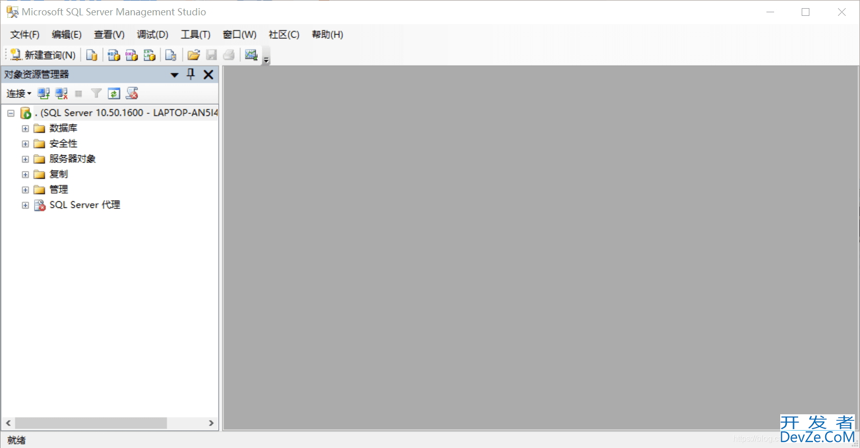Minimize the Management Studio window
The image size is (860, 448).
pos(770,12)
